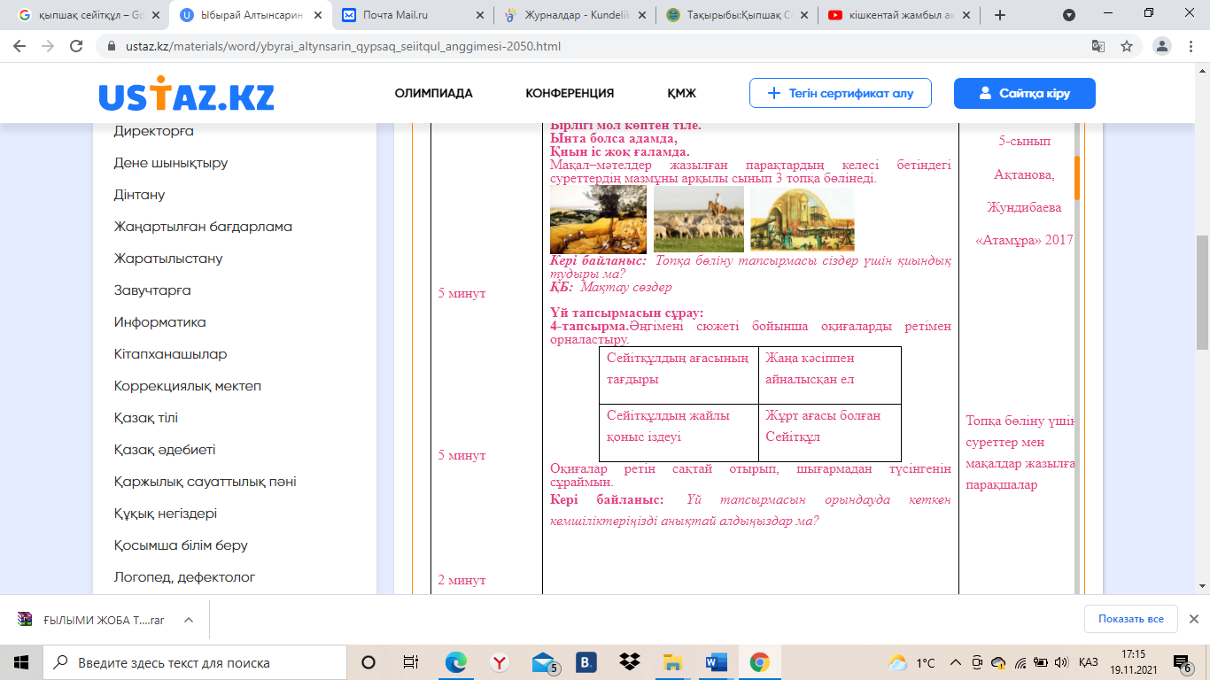Click the Chrome icon on the taskbar

pyautogui.click(x=759, y=661)
